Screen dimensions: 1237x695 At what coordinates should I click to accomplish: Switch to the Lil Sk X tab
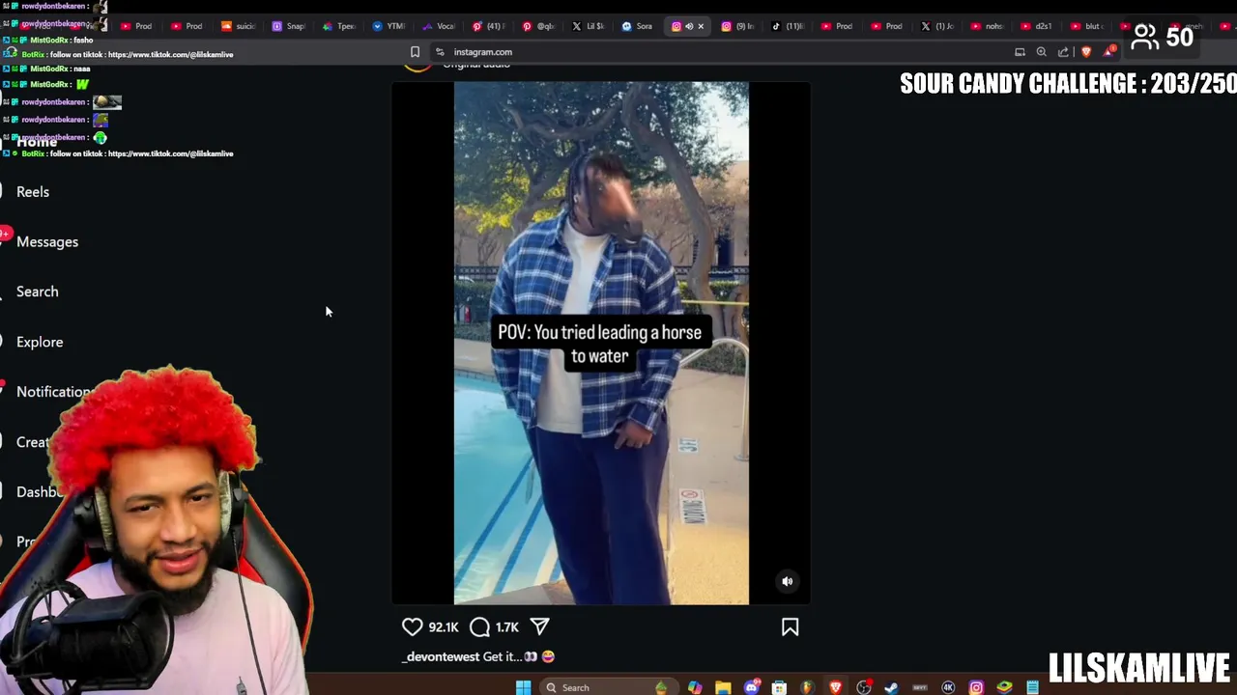pos(589,26)
